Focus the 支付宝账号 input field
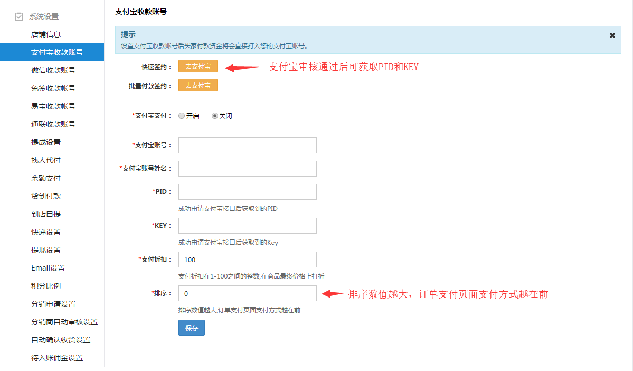 tap(247, 145)
